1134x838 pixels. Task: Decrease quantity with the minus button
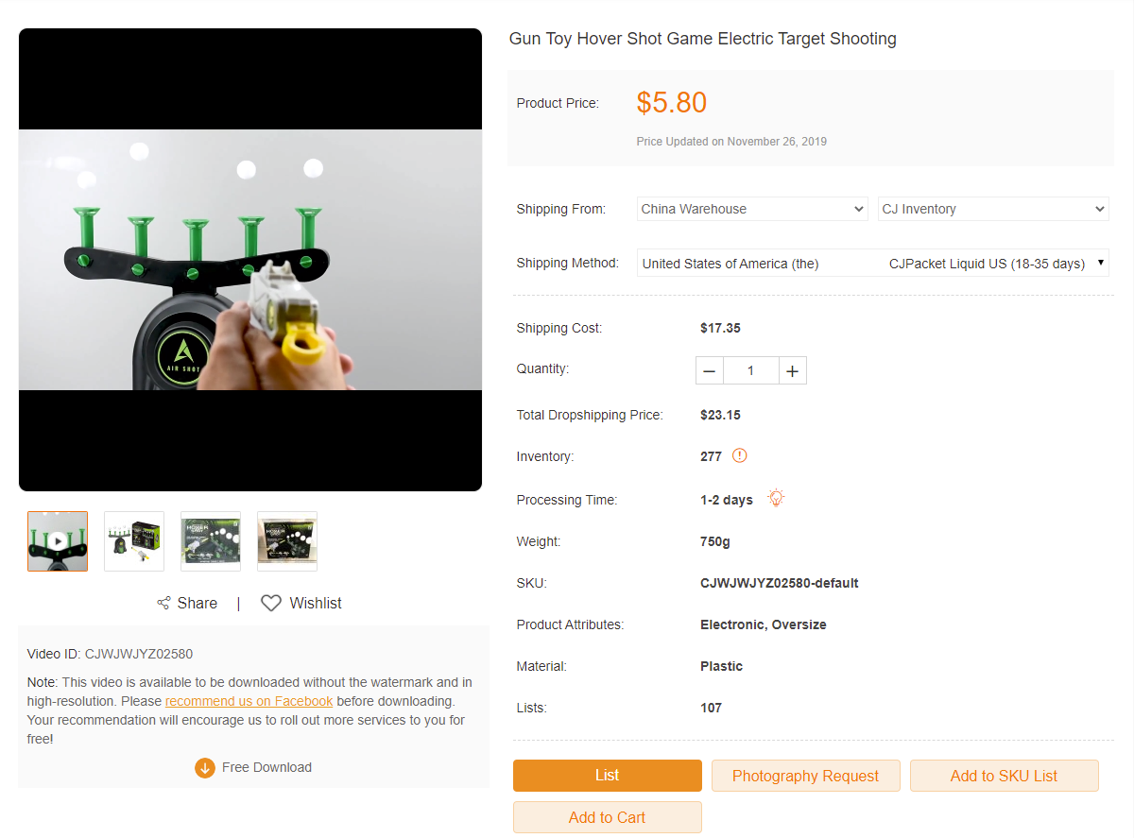(x=710, y=371)
